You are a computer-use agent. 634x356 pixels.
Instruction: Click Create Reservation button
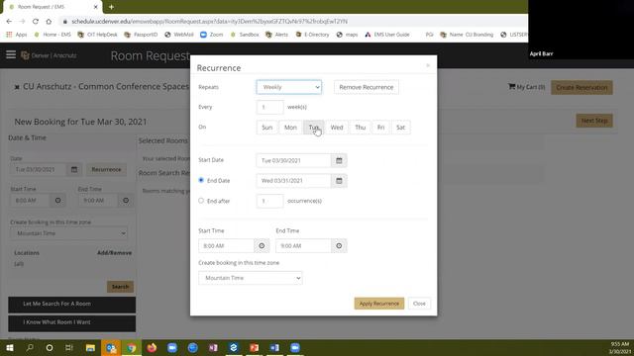pyautogui.click(x=581, y=87)
